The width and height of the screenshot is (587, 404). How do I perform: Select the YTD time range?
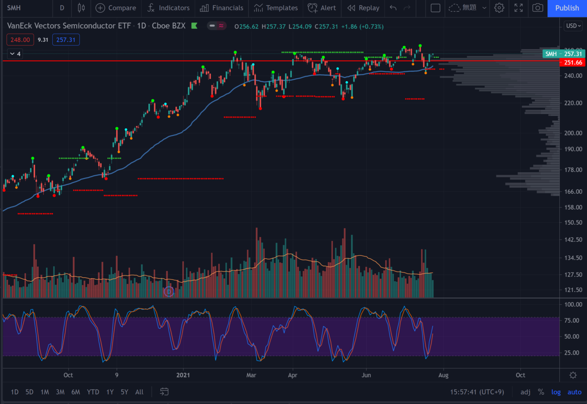click(x=93, y=392)
